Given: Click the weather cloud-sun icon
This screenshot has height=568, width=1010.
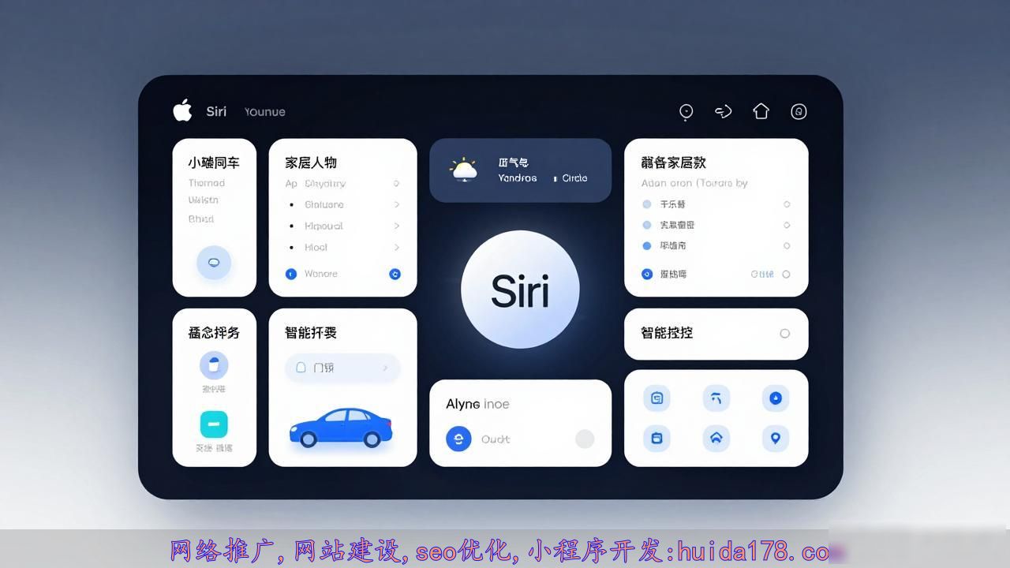Looking at the screenshot, I should tap(464, 170).
